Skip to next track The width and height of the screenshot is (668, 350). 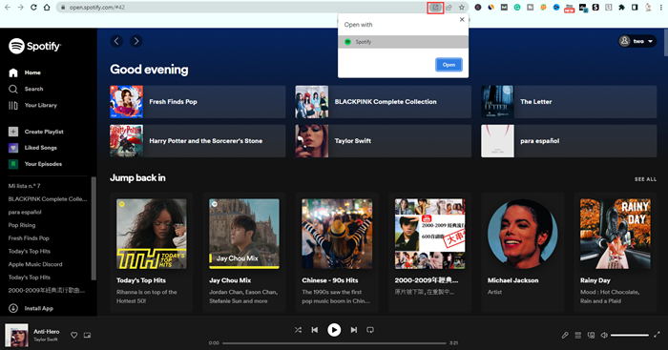(x=354, y=330)
